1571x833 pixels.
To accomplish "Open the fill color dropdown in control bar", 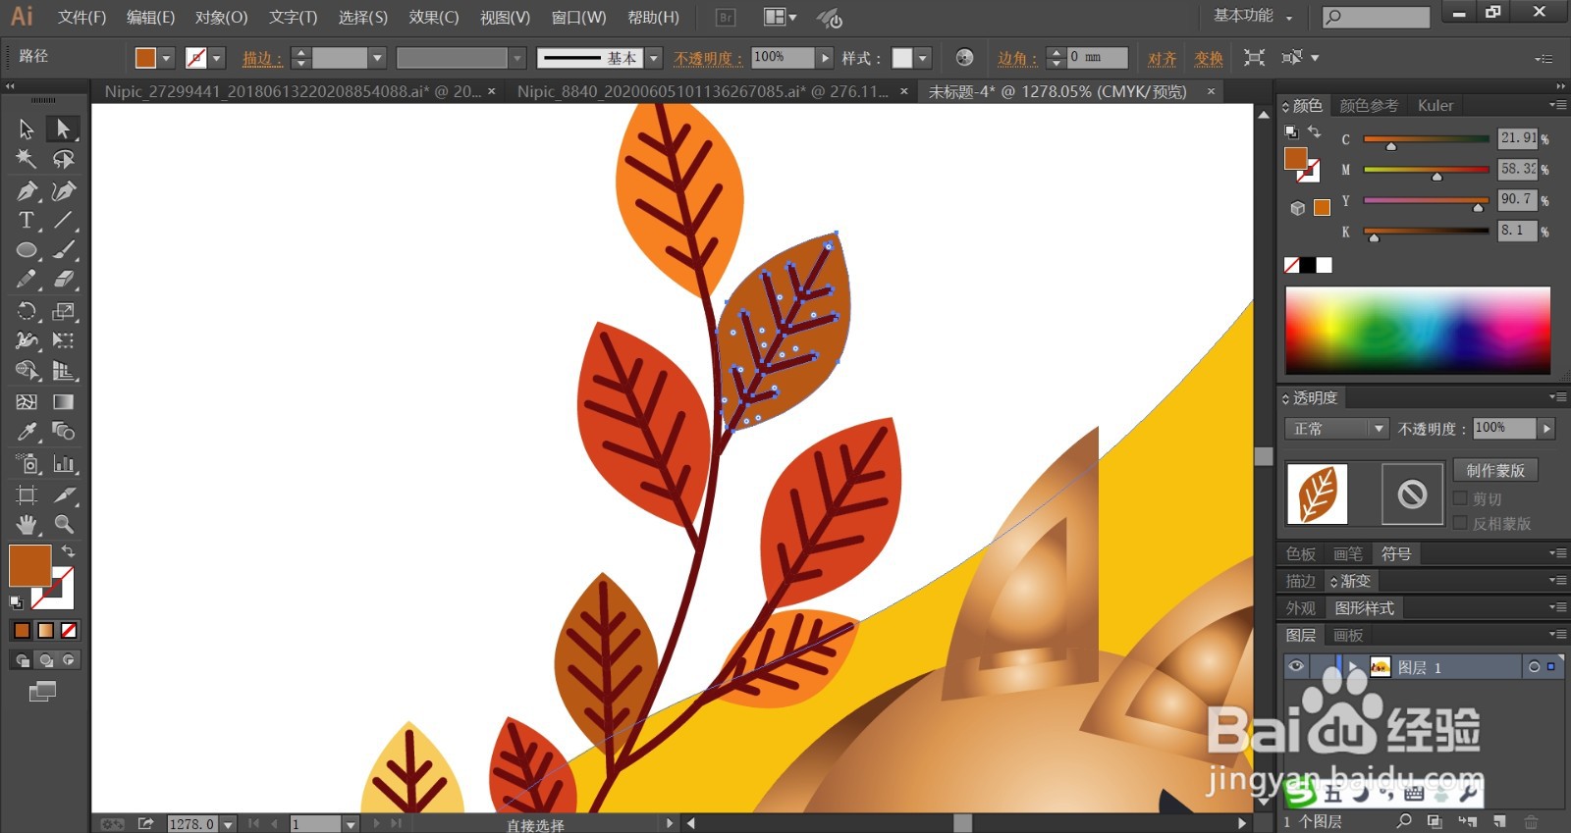I will click(x=166, y=58).
